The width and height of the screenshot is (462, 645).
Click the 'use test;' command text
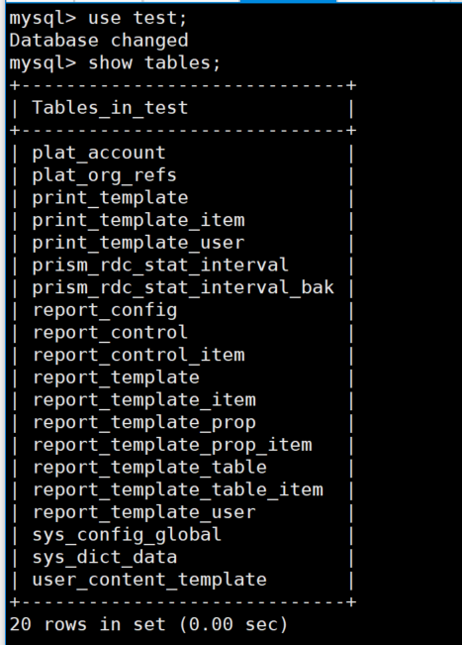pyautogui.click(x=138, y=18)
